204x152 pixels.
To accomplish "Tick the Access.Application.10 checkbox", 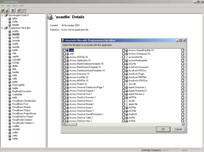I will pos(64,60).
